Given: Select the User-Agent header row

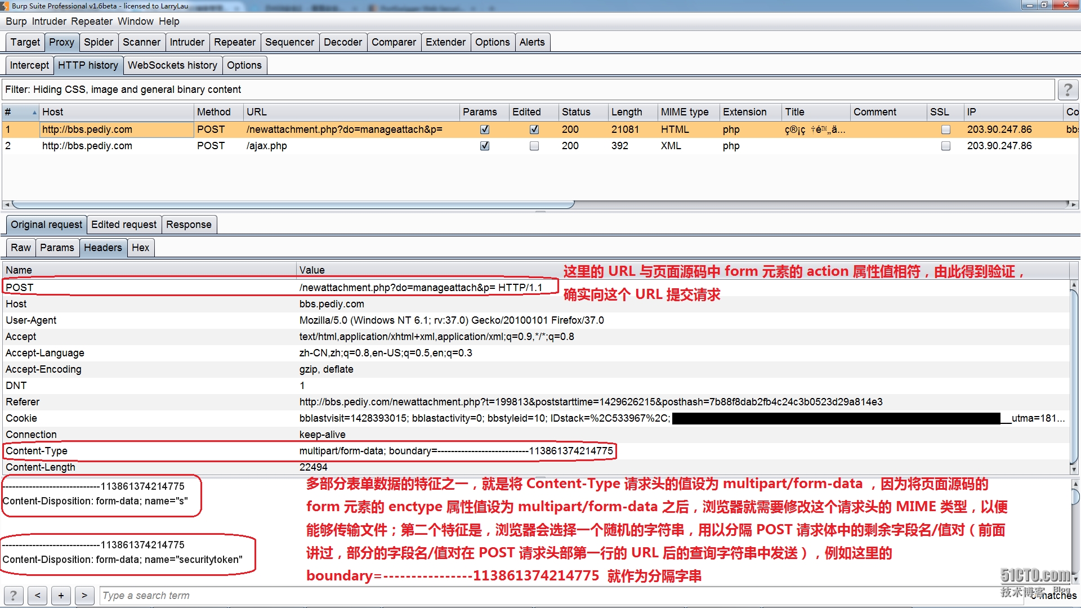Looking at the screenshot, I should click(x=536, y=320).
